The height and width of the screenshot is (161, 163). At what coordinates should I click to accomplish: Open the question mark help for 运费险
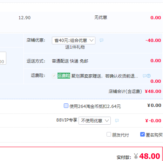pyautogui.click(x=149, y=76)
